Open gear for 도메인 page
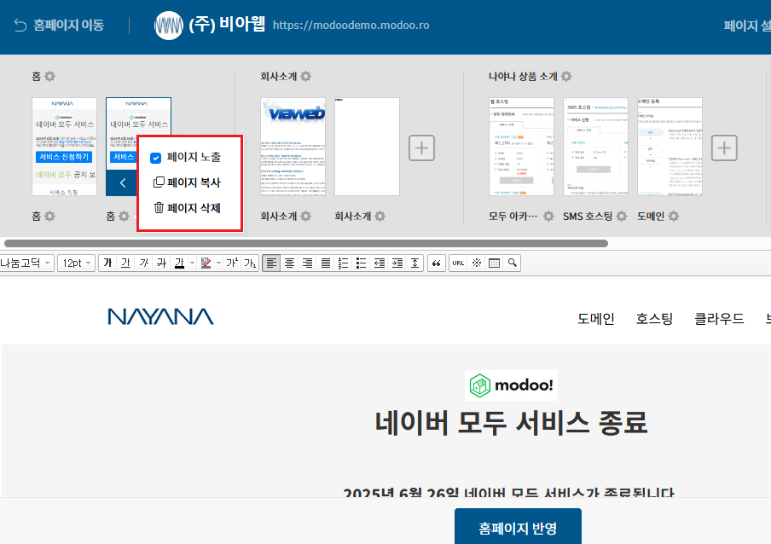The image size is (771, 544). pos(674,217)
